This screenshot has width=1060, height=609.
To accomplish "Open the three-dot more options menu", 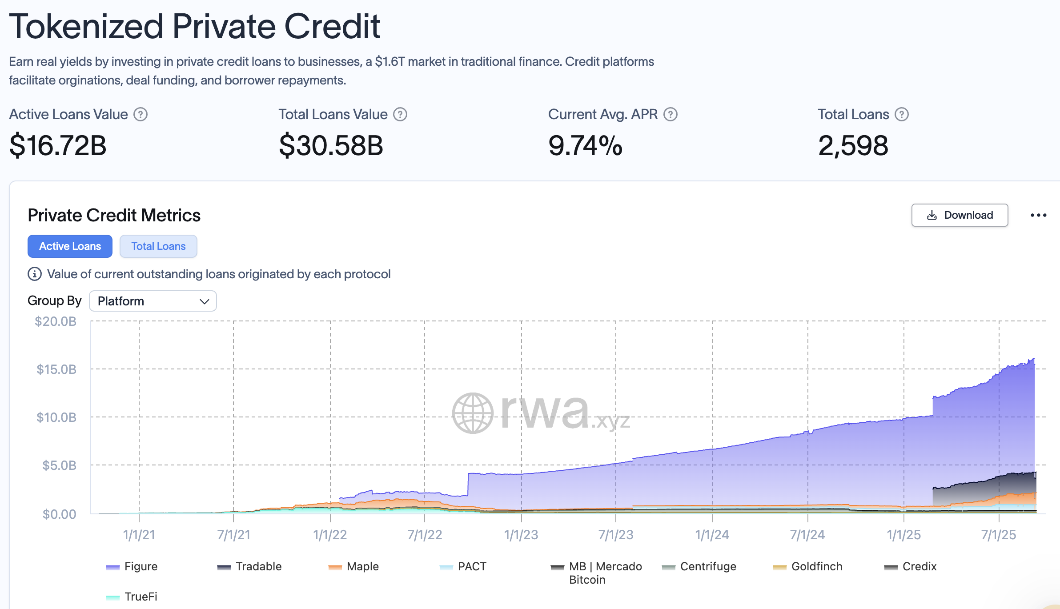I will click(x=1038, y=216).
